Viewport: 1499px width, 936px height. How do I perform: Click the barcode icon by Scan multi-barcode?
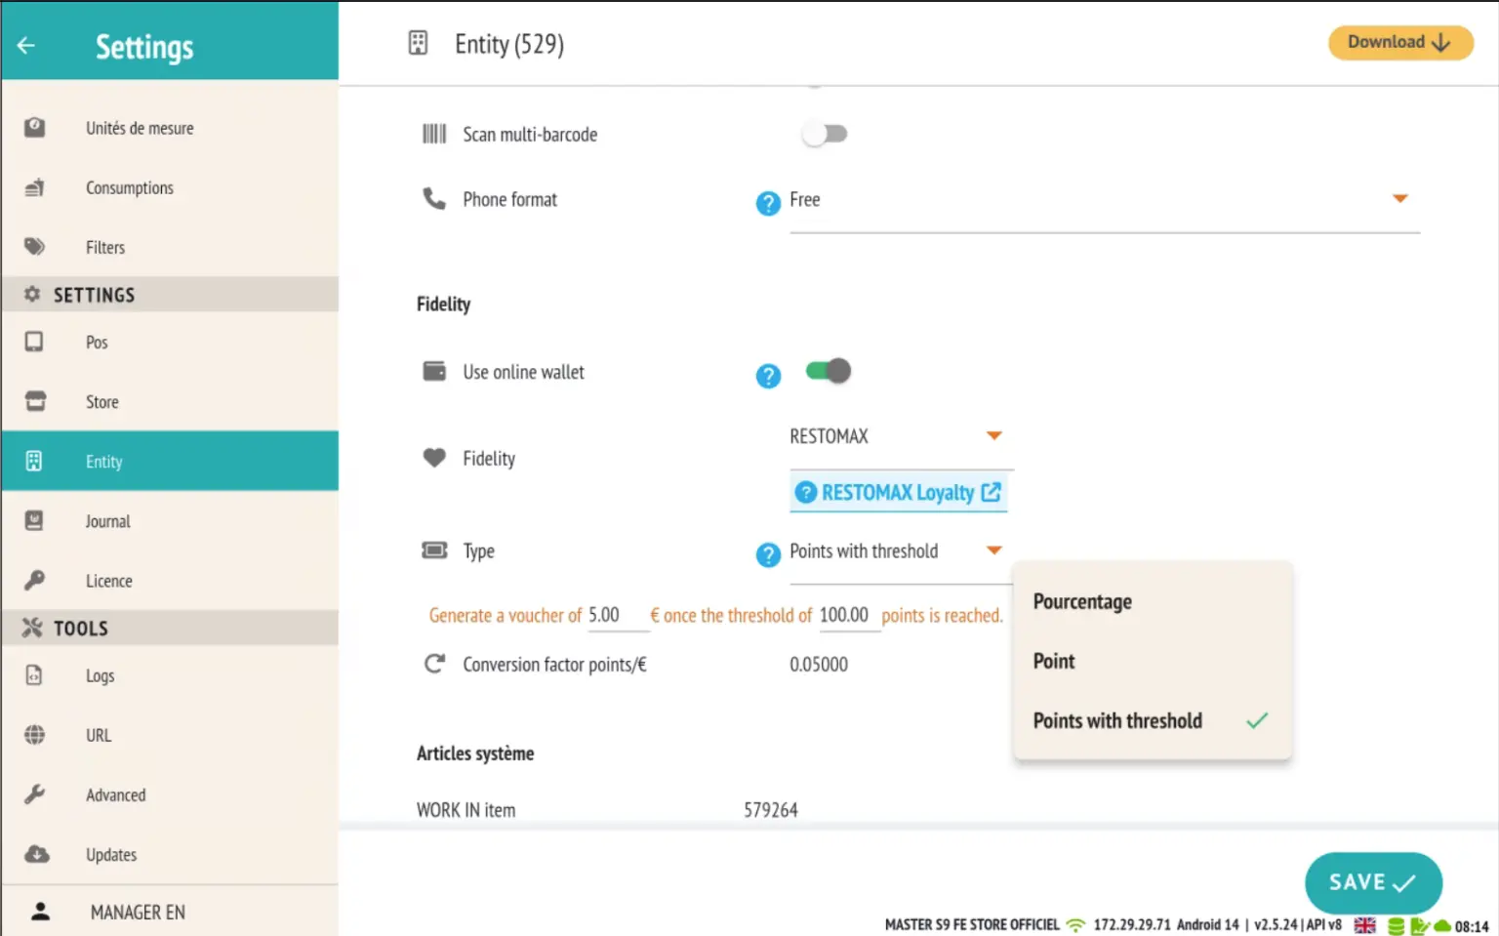point(434,134)
